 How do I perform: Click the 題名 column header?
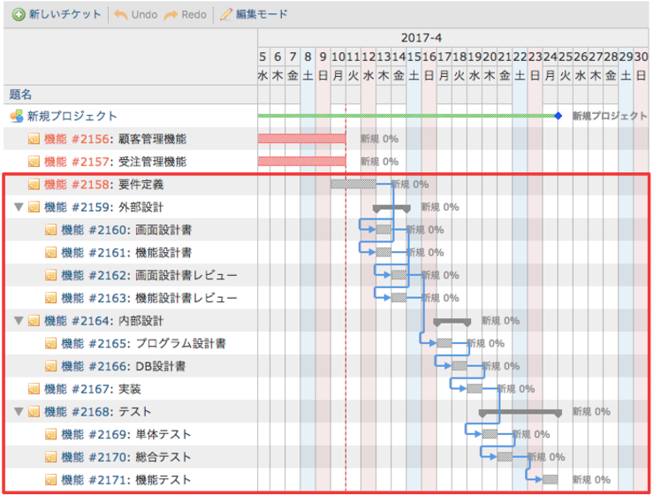pos(20,95)
